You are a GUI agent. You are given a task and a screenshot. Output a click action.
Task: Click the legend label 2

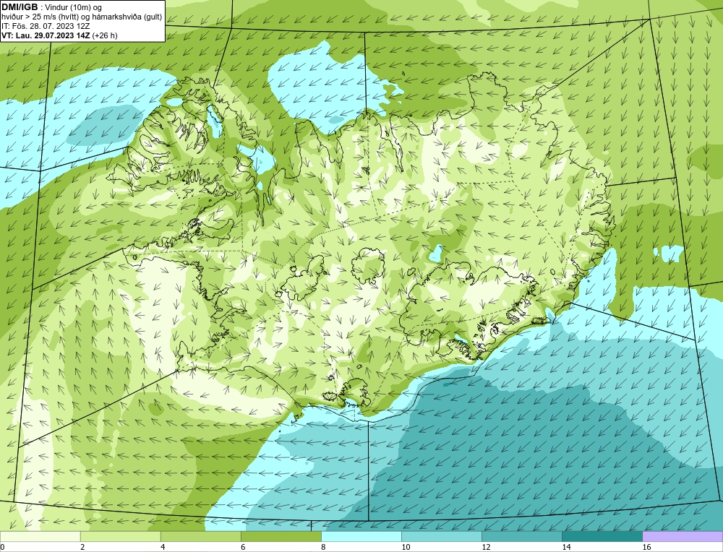pyautogui.click(x=82, y=547)
